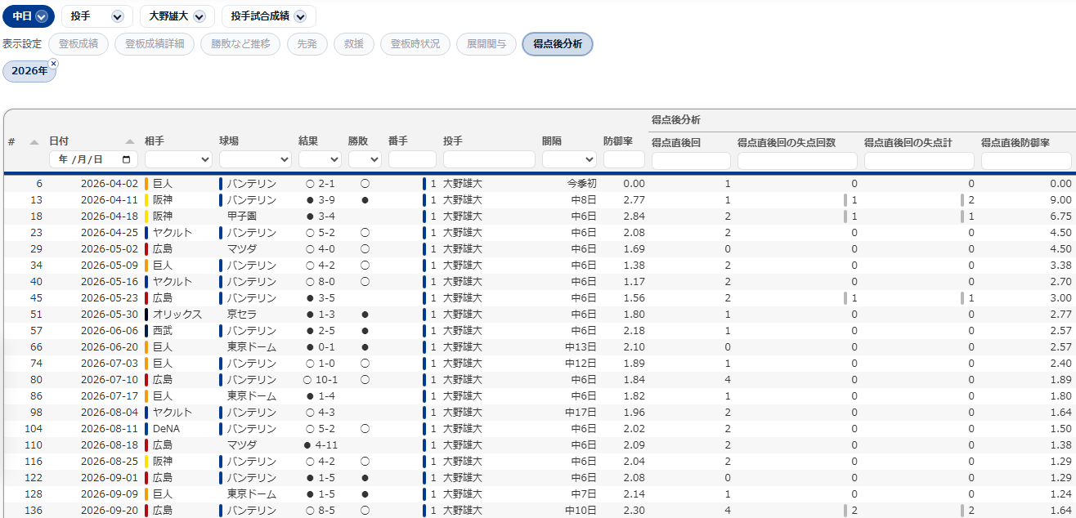Click the 6.75 ERA-after-scoring value

(x=1060, y=217)
